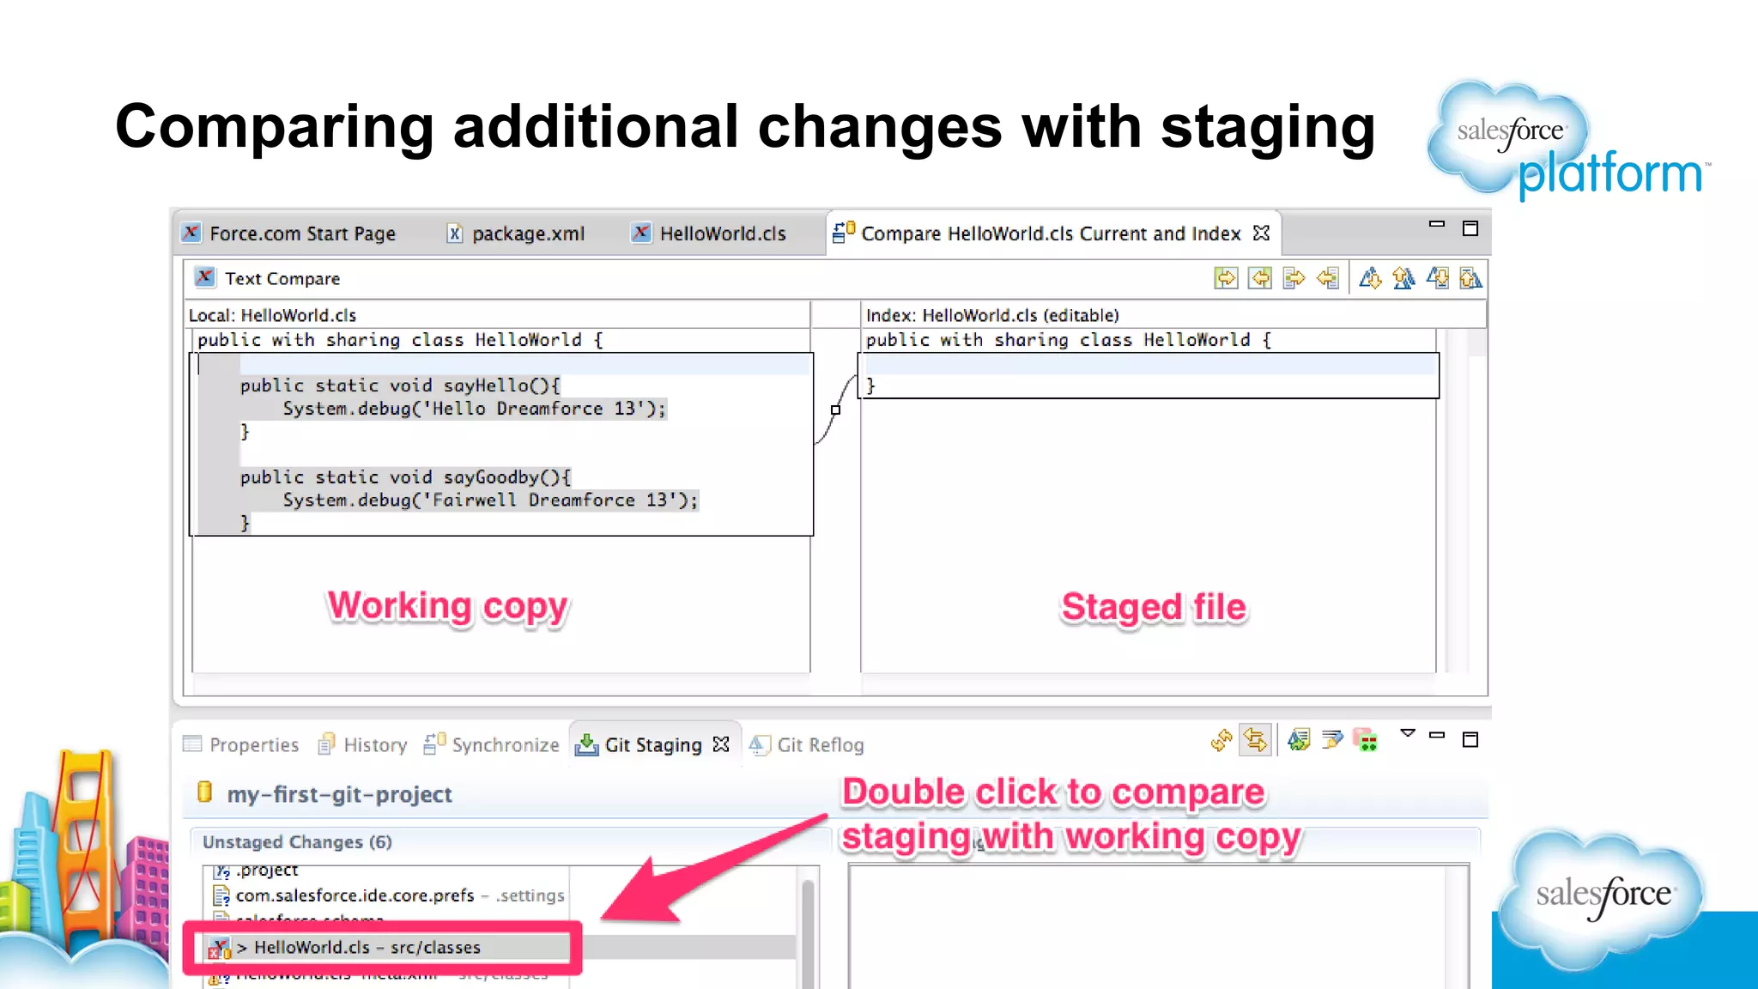This screenshot has height=989, width=1758.
Task: Maximize the editor area
Action: [1470, 228]
